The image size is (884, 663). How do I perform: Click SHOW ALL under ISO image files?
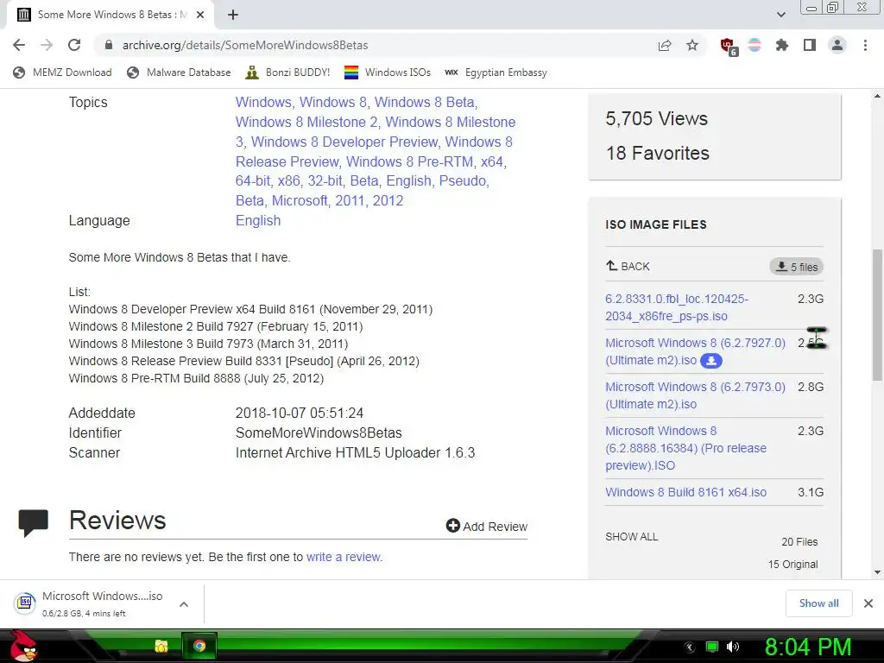[x=631, y=537]
